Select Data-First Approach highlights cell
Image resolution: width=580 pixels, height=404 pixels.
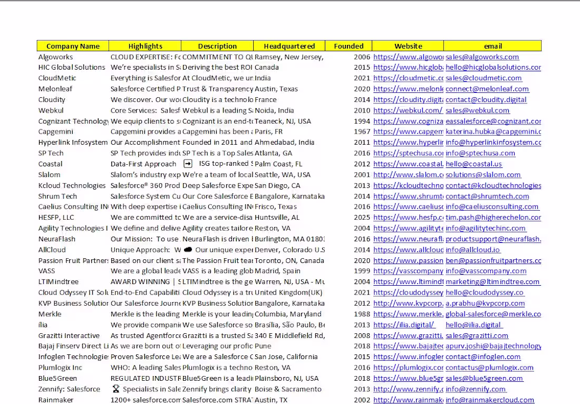pyautogui.click(x=145, y=164)
